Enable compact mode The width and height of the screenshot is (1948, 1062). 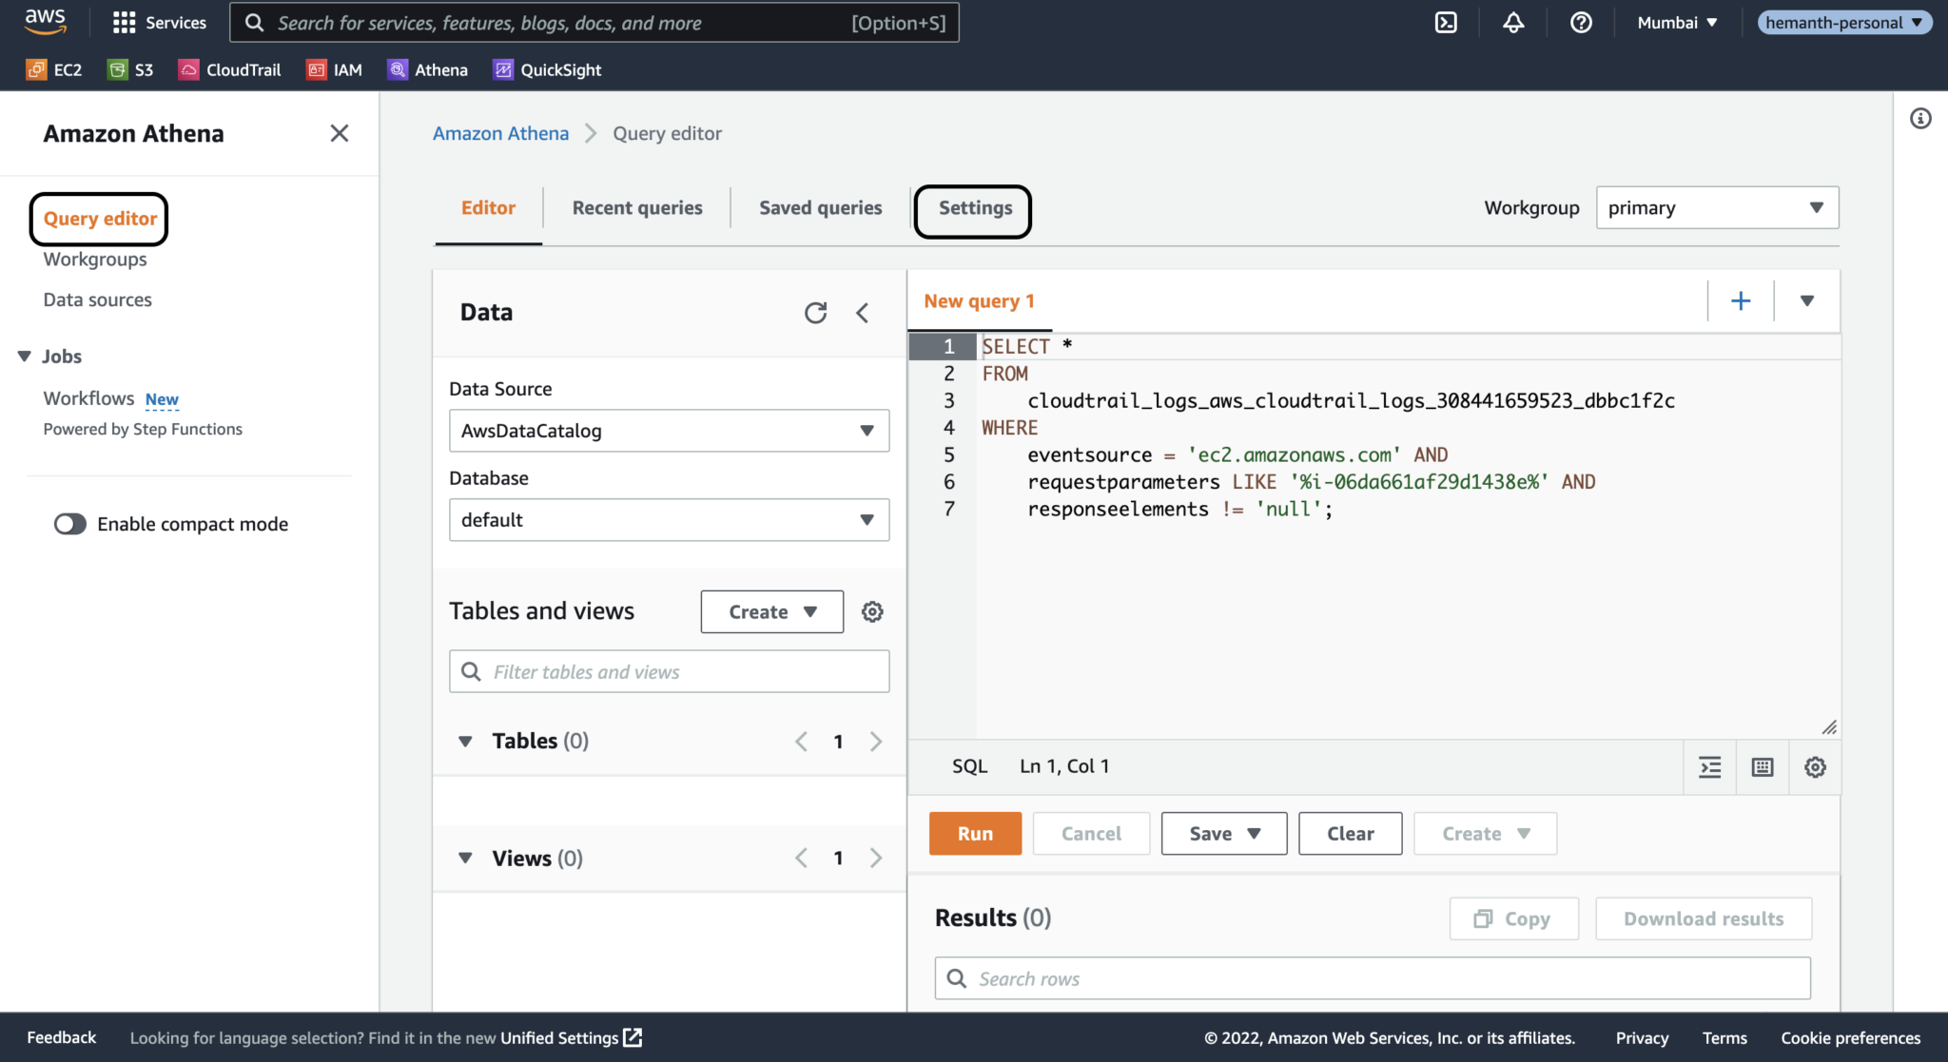click(x=70, y=523)
